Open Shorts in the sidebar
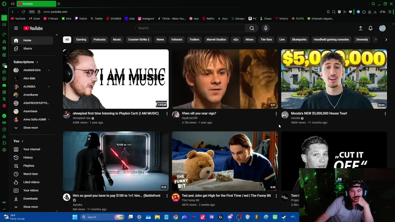395x222 pixels. coord(32,48)
